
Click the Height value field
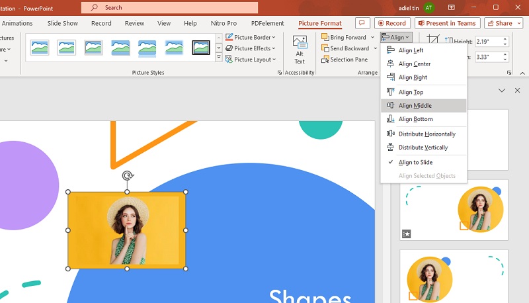point(488,42)
